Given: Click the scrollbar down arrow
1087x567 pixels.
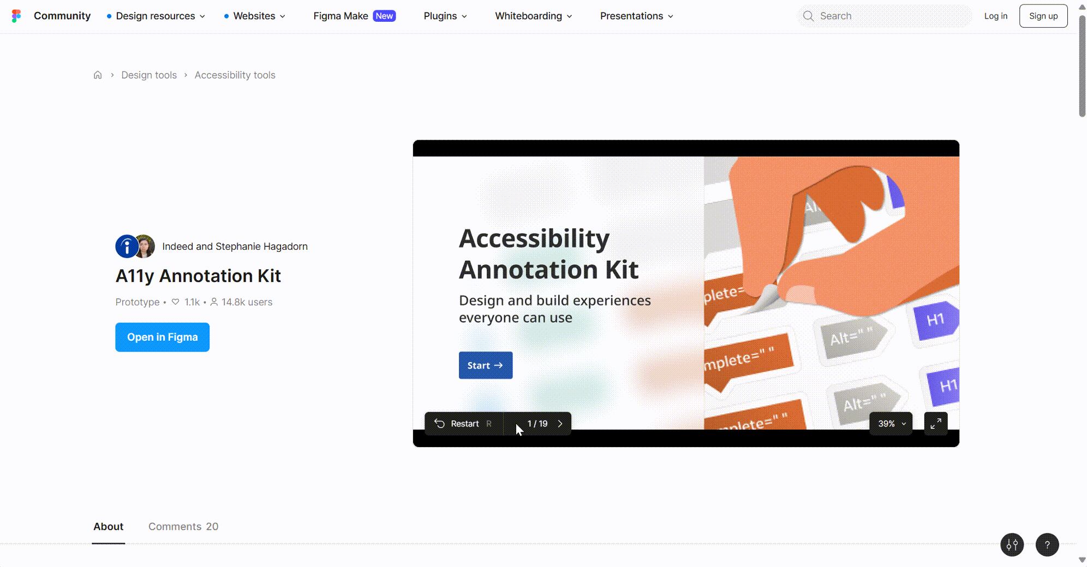Looking at the screenshot, I should tap(1082, 560).
